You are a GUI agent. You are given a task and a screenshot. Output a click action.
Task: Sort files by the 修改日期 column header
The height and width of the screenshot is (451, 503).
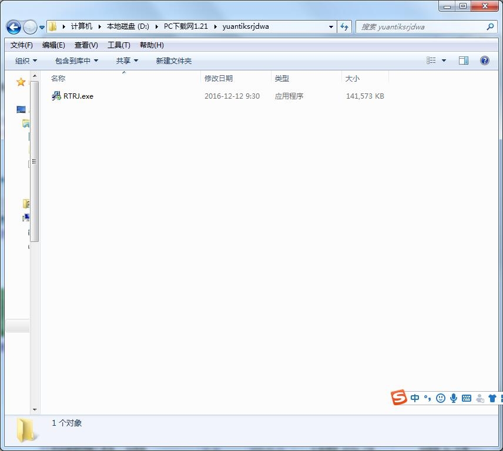click(x=219, y=78)
